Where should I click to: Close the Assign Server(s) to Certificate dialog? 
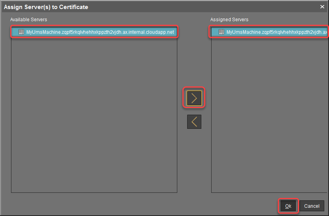tap(322, 7)
